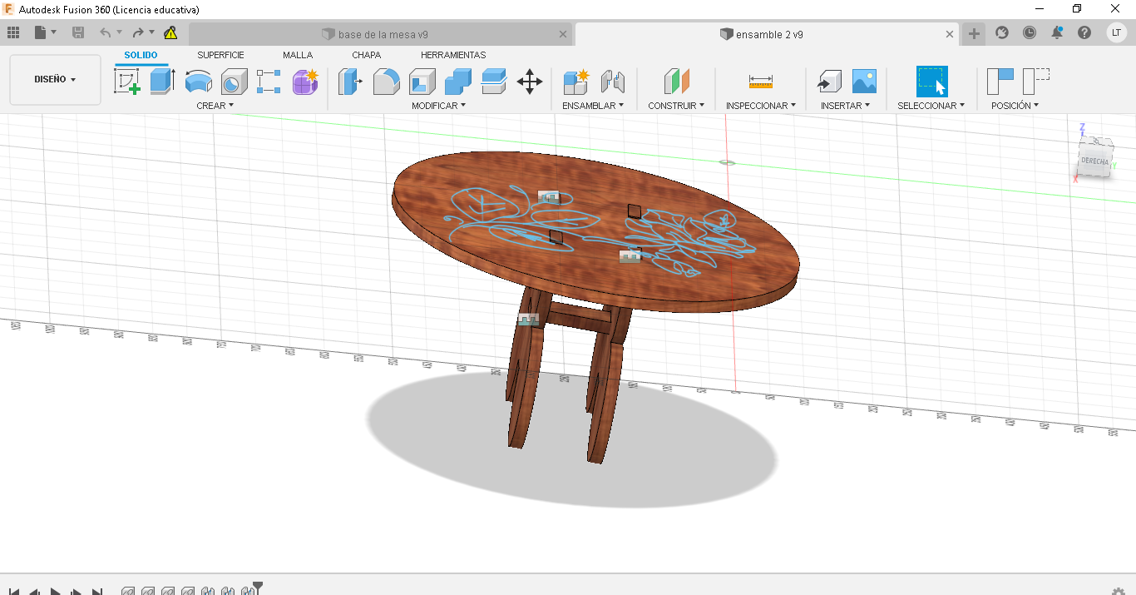Click the yellow warning triangle icon
Viewport: 1136px width, 595px height.
[170, 33]
